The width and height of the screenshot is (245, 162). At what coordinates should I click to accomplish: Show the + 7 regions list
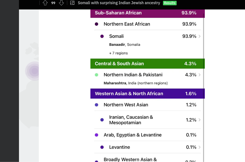118,53
